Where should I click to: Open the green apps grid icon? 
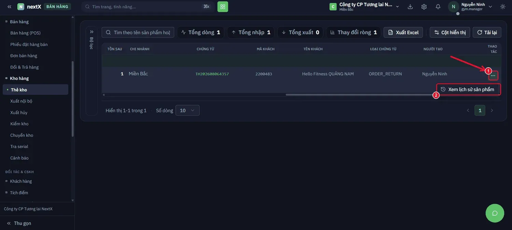223,6
